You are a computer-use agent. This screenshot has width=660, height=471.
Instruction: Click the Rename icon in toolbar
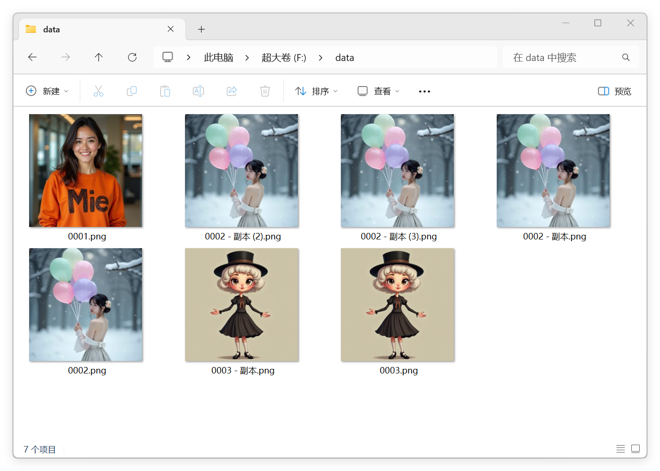click(198, 91)
